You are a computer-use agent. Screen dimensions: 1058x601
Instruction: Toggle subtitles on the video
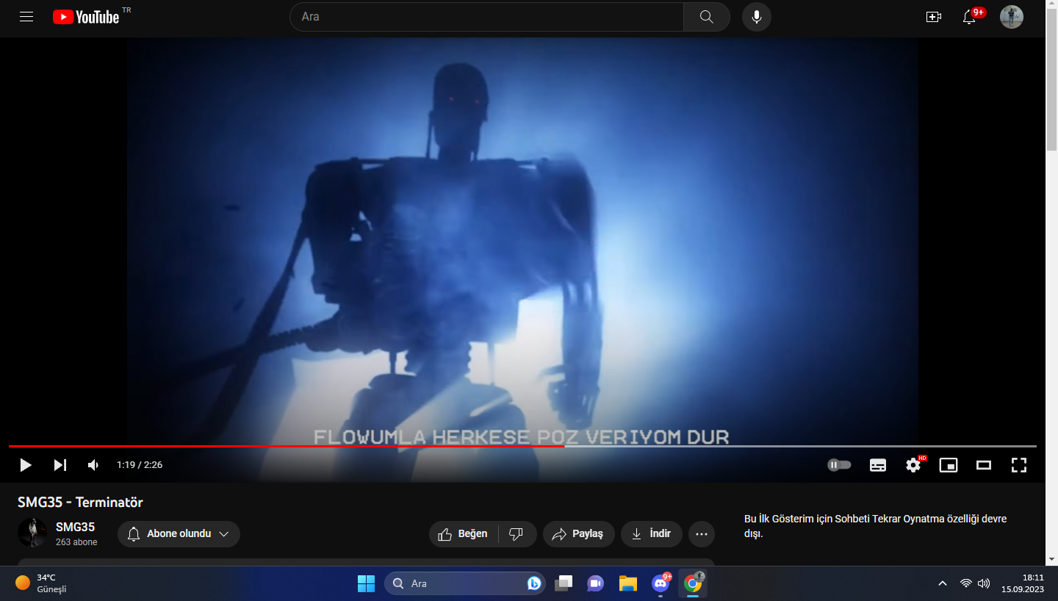877,465
